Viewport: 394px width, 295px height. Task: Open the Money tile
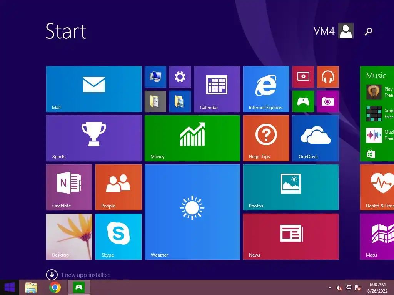coord(192,138)
